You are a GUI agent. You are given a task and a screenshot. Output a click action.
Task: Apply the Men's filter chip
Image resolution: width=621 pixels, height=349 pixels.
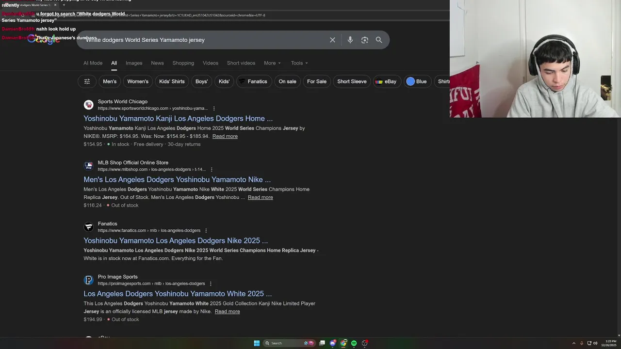pyautogui.click(x=110, y=81)
